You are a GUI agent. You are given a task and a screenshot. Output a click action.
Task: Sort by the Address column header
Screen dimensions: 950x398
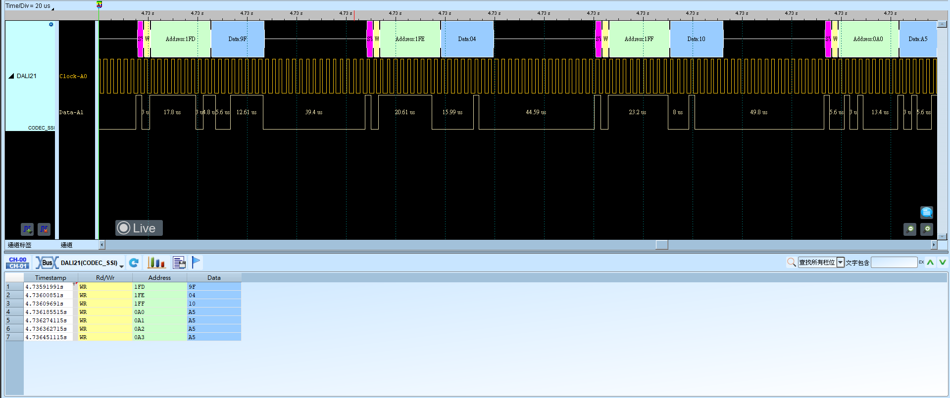point(159,278)
